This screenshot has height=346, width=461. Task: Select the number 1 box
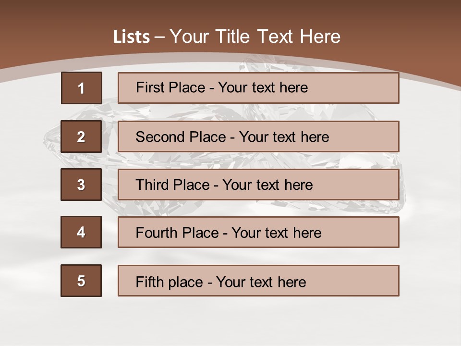click(x=81, y=88)
